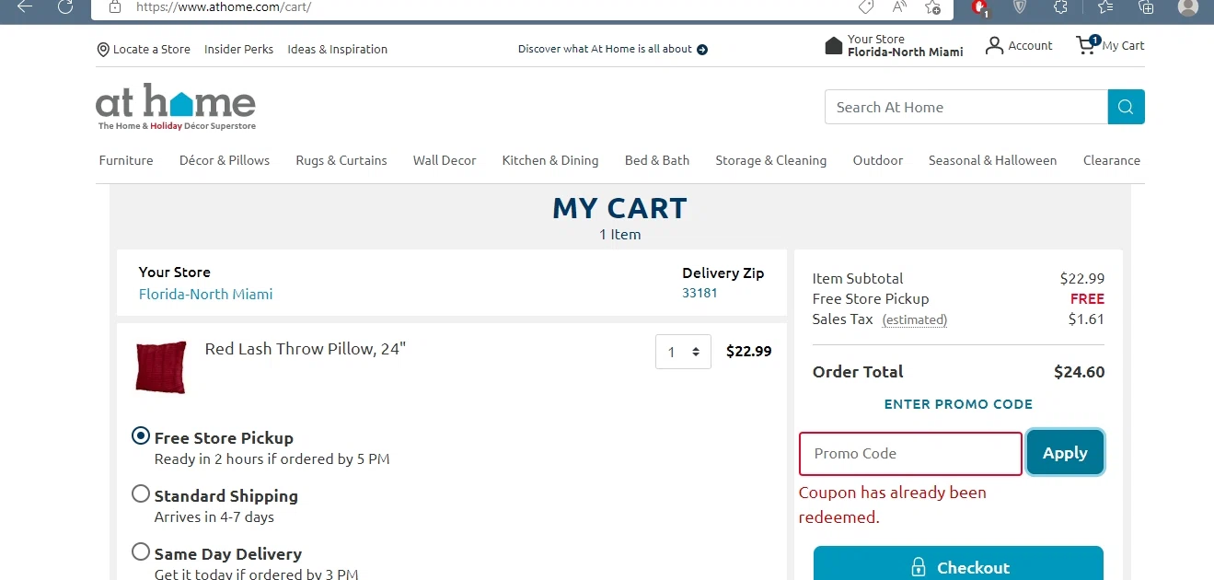Click the Account text link
Screen dimensions: 1214x580
(x=1030, y=46)
